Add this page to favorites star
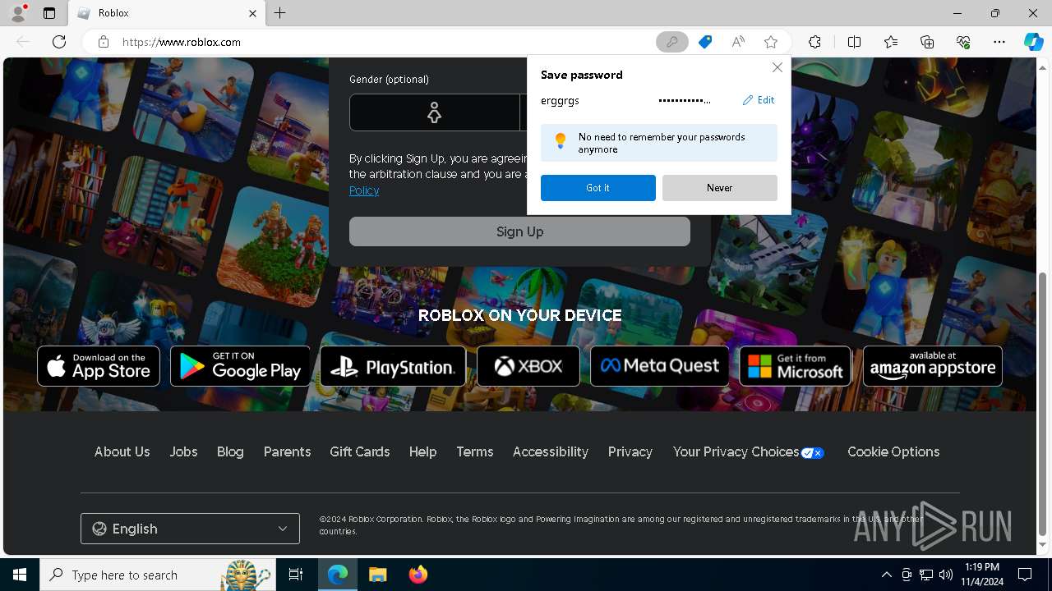 click(x=771, y=42)
